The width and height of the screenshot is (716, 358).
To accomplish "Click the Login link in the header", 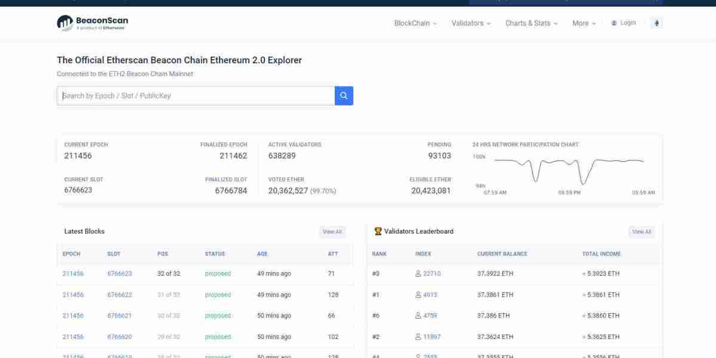I will (624, 23).
